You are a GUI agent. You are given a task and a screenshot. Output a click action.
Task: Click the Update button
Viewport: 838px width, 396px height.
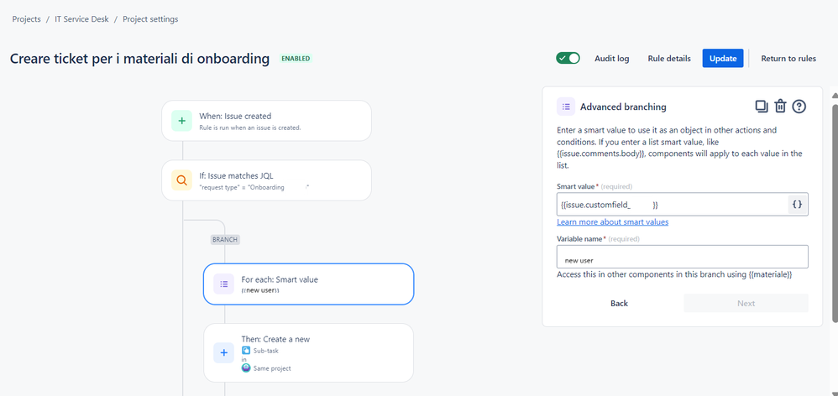(x=723, y=59)
